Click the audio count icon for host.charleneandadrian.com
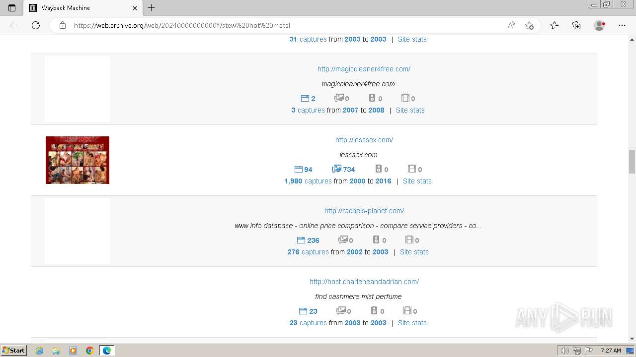This screenshot has width=636, height=357. tap(374, 311)
